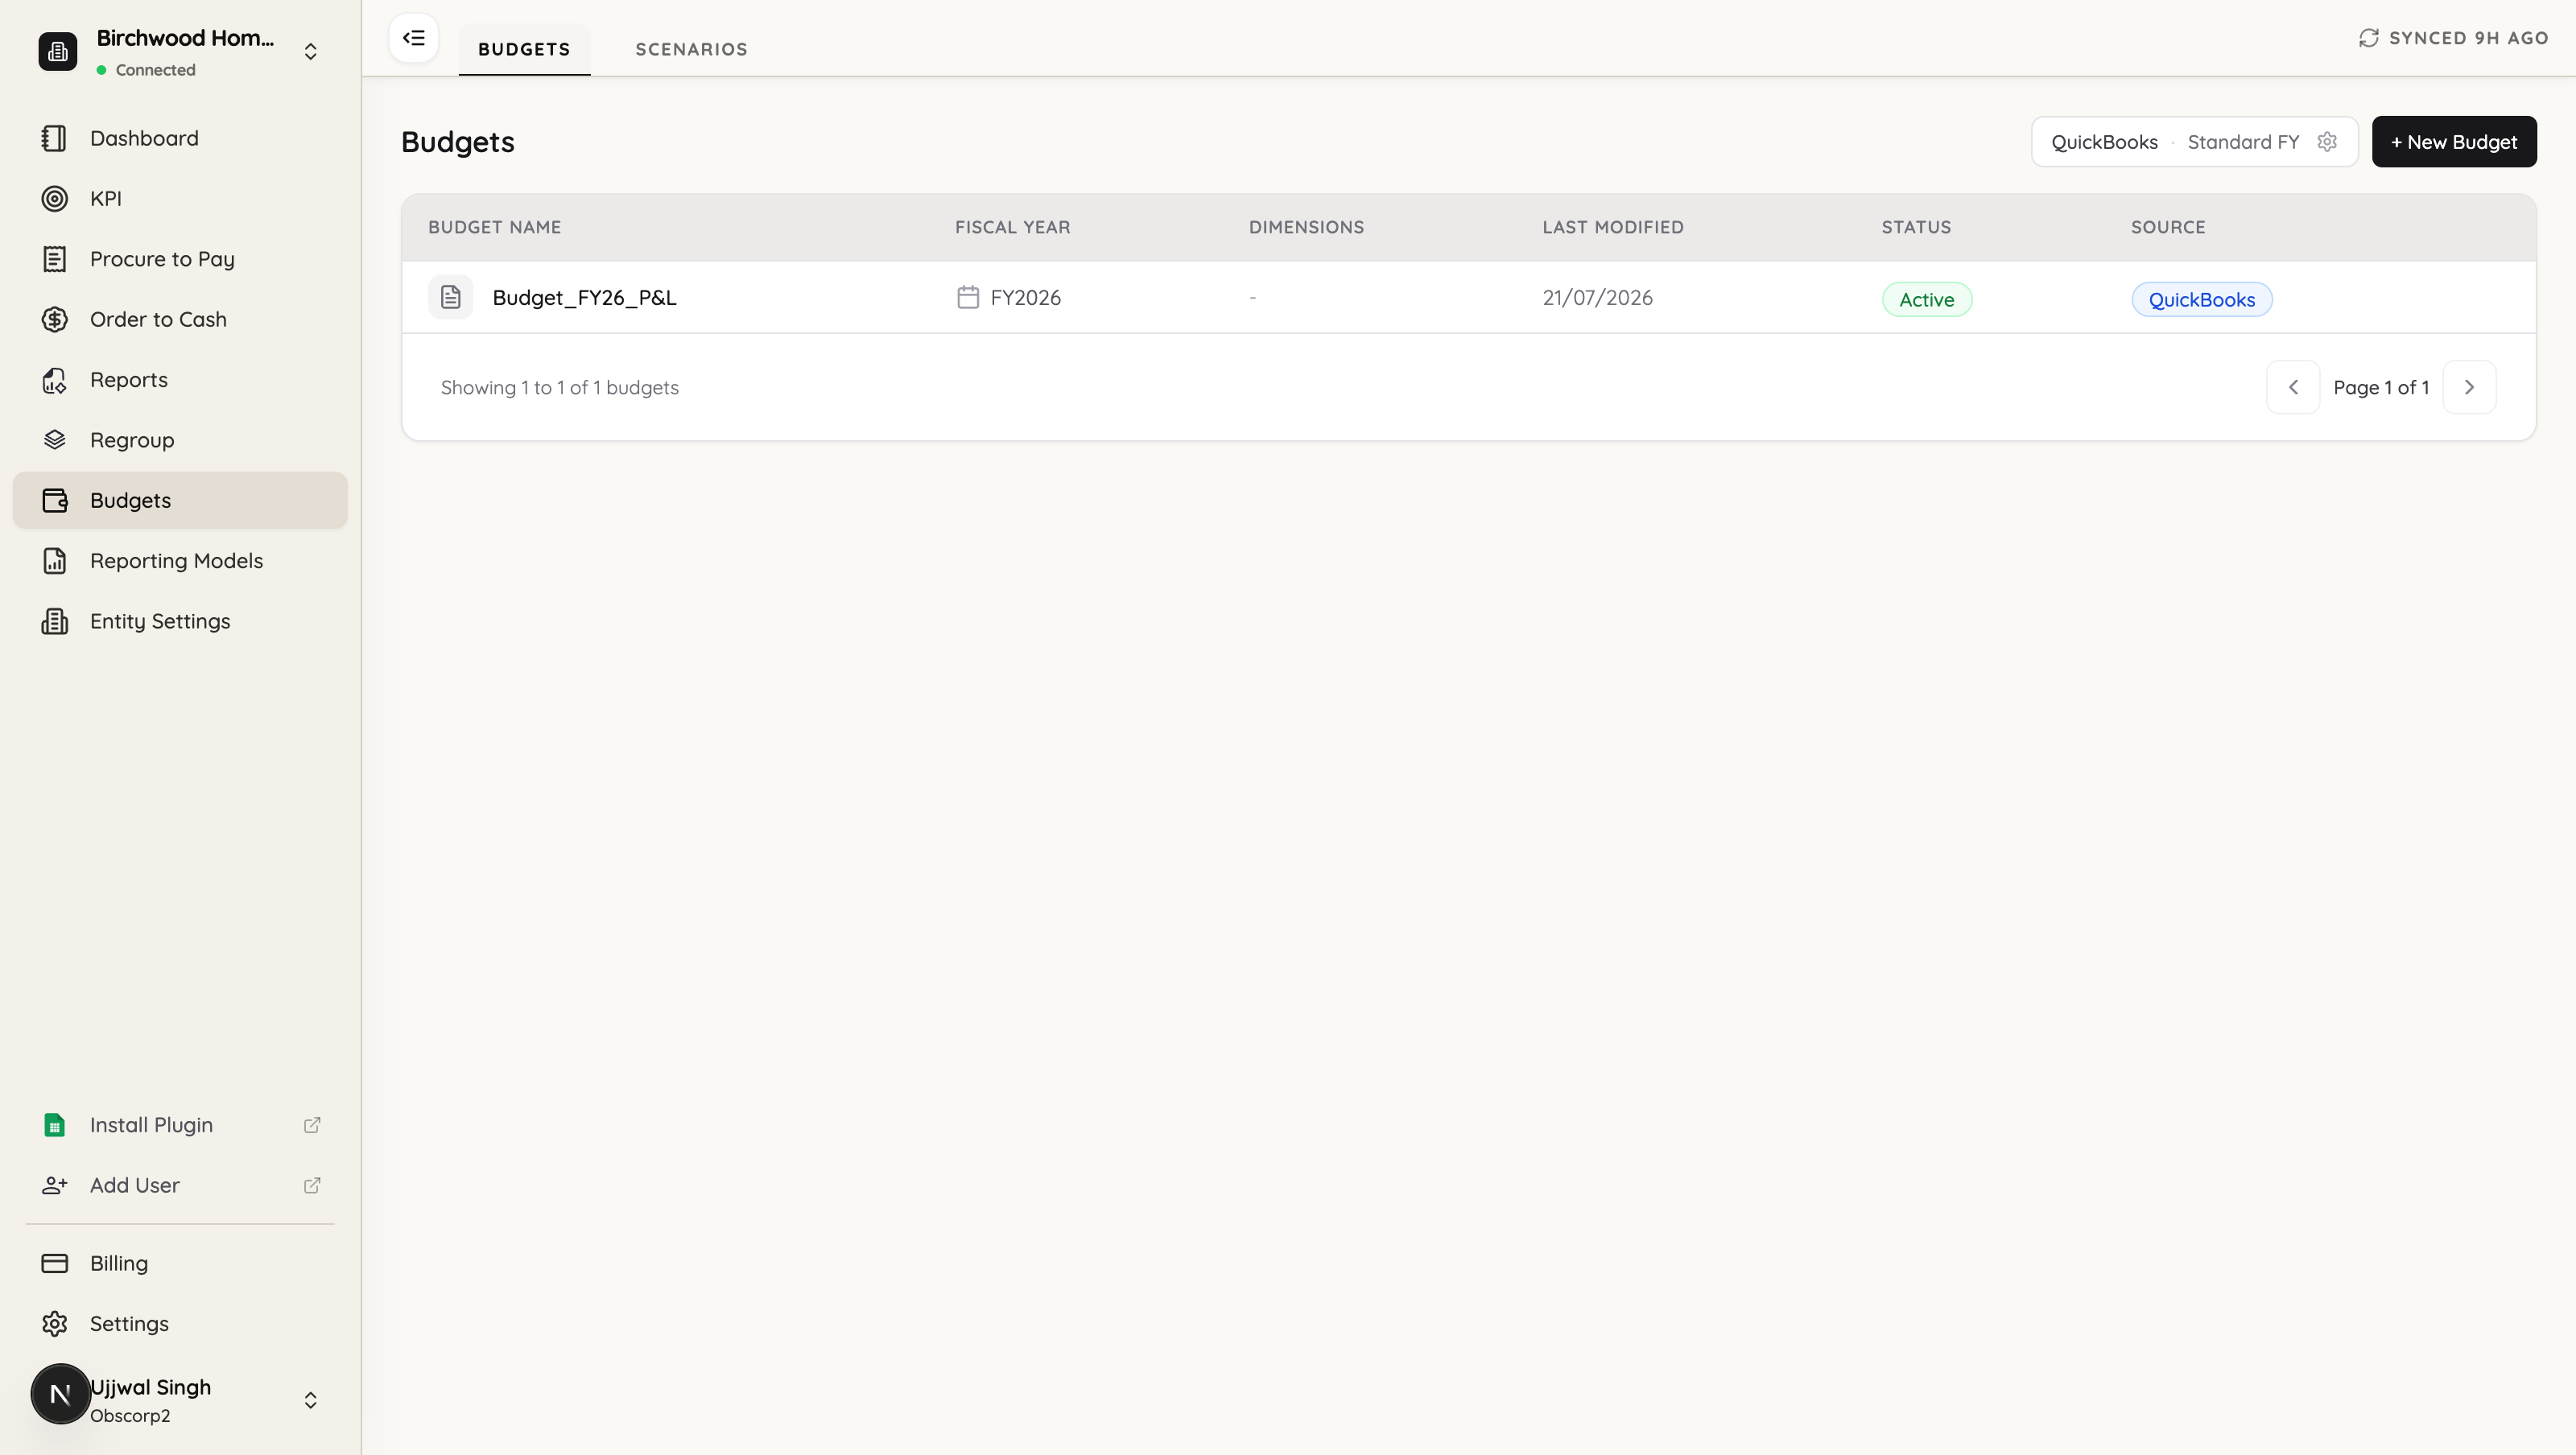Click the Settings gear icon in sidebar

click(x=54, y=1324)
